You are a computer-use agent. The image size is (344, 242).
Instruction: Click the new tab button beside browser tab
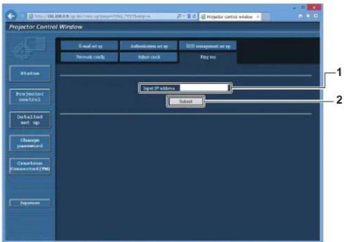pos(266,17)
